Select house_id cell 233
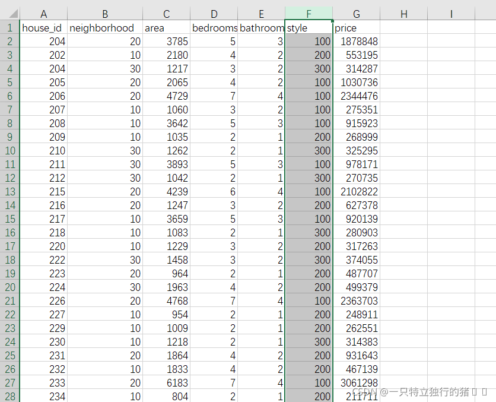This screenshot has width=496, height=402. (44, 382)
